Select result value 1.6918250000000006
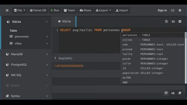 pyautogui.click(x=69, y=66)
